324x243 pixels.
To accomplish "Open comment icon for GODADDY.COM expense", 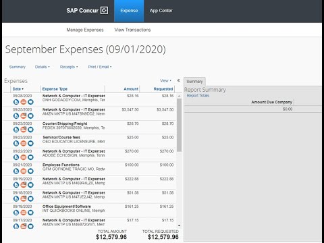I will coord(30,102).
